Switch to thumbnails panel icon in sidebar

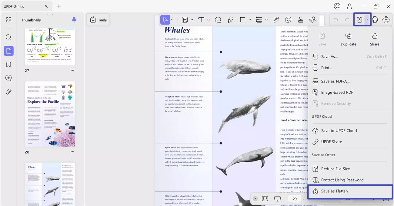click(x=8, y=51)
